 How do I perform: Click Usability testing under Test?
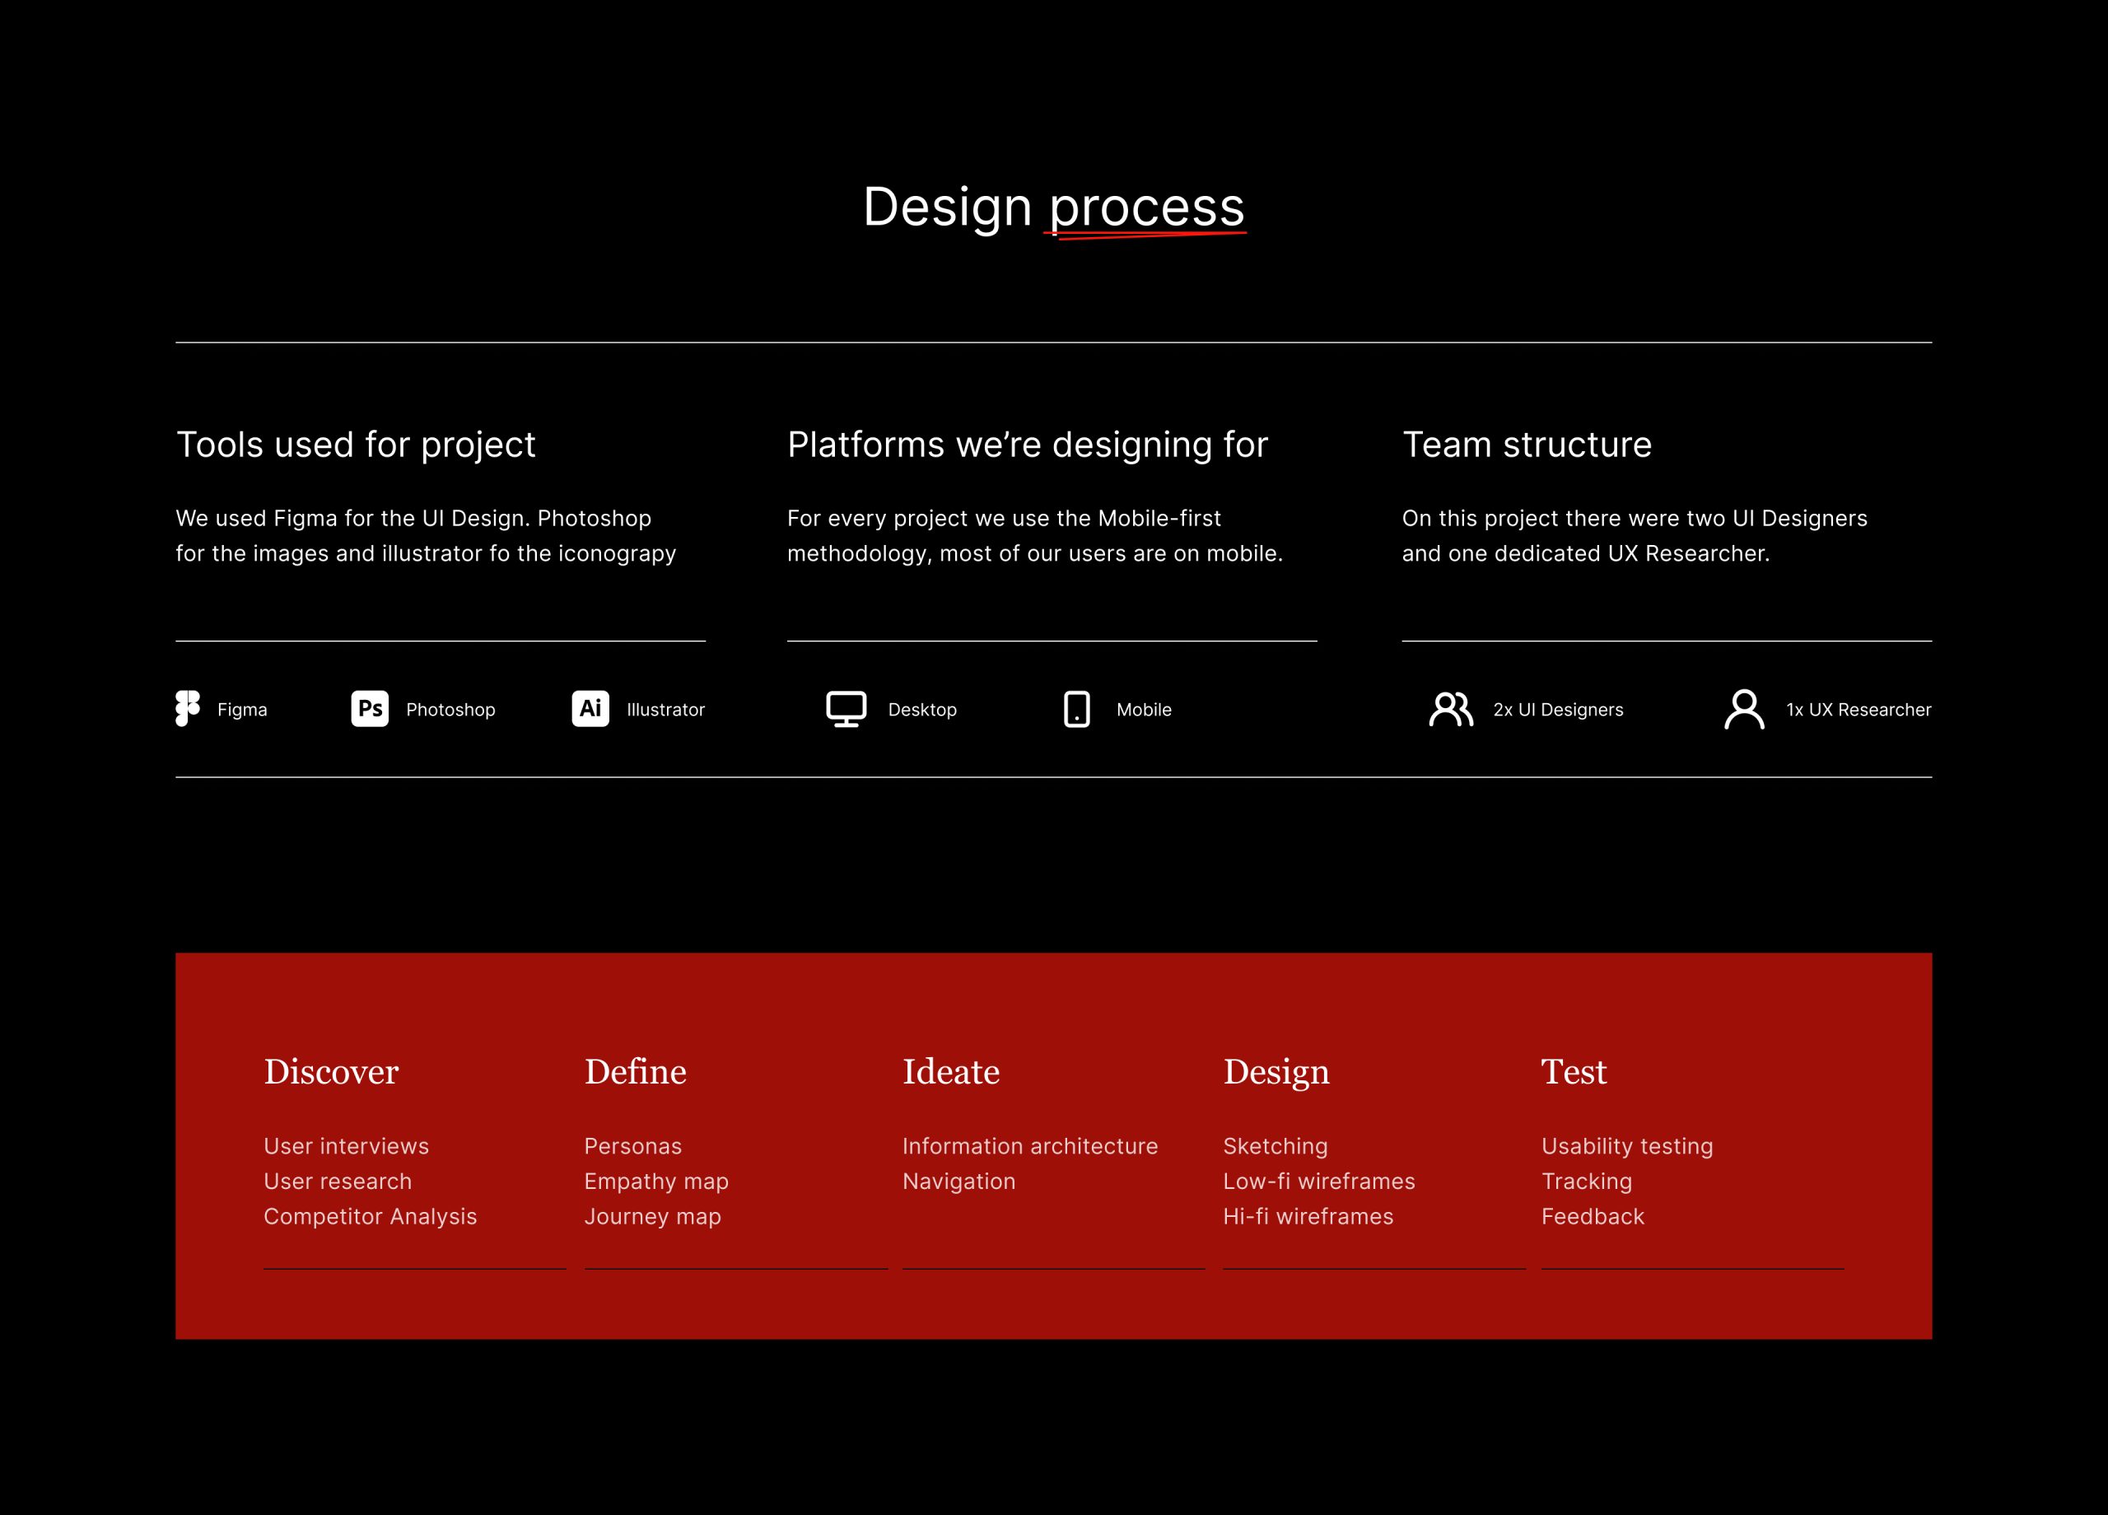(x=1626, y=1146)
